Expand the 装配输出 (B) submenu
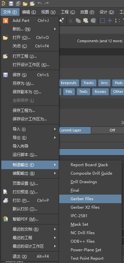 [x=30, y=173]
